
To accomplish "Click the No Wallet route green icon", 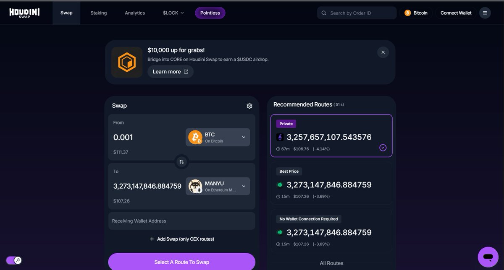I will [280, 232].
